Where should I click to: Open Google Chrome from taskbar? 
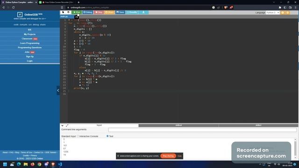click(x=39, y=164)
